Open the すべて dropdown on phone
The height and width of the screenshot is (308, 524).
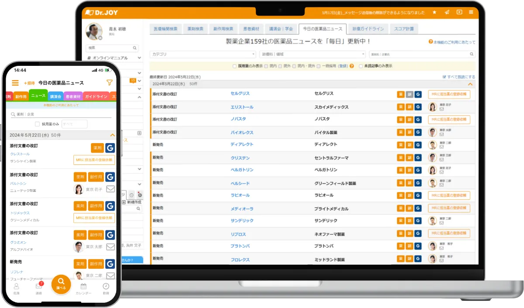tap(74, 124)
